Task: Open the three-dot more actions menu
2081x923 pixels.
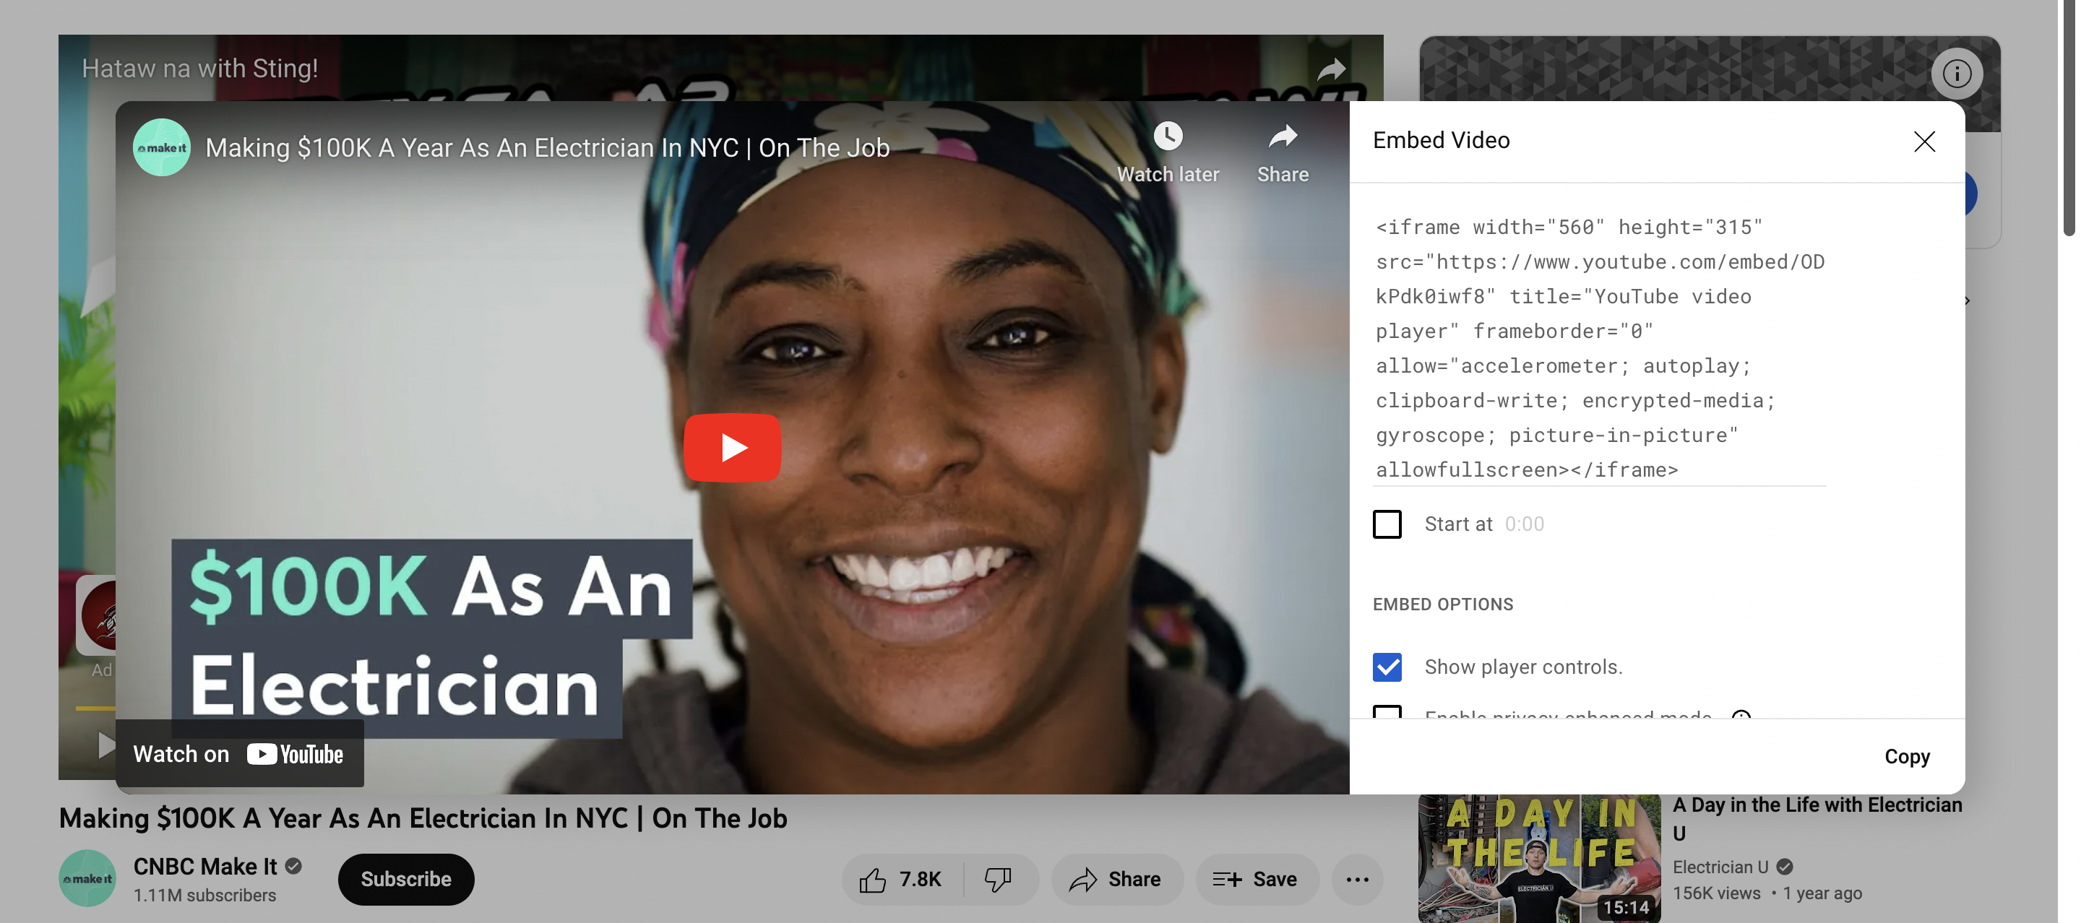Action: point(1357,880)
